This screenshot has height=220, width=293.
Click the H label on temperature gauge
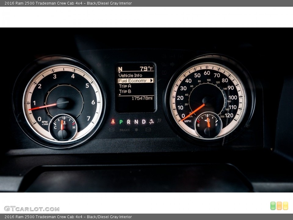coord(74,127)
